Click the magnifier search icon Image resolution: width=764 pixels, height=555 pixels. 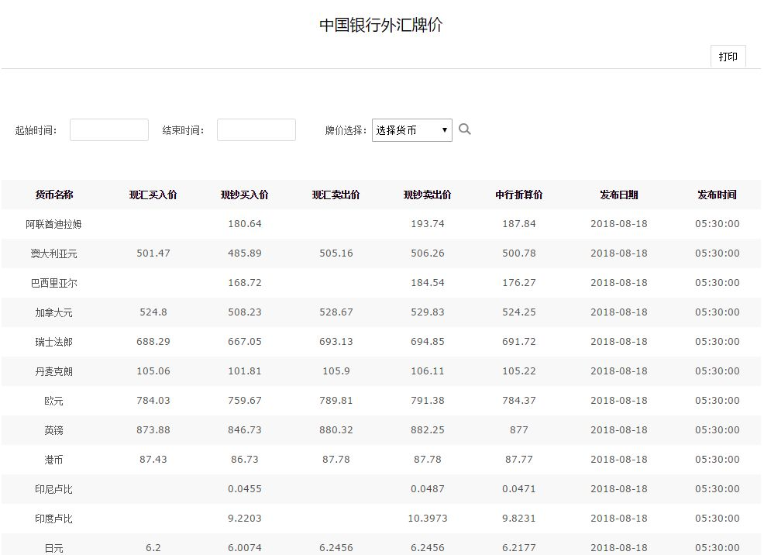(x=465, y=129)
